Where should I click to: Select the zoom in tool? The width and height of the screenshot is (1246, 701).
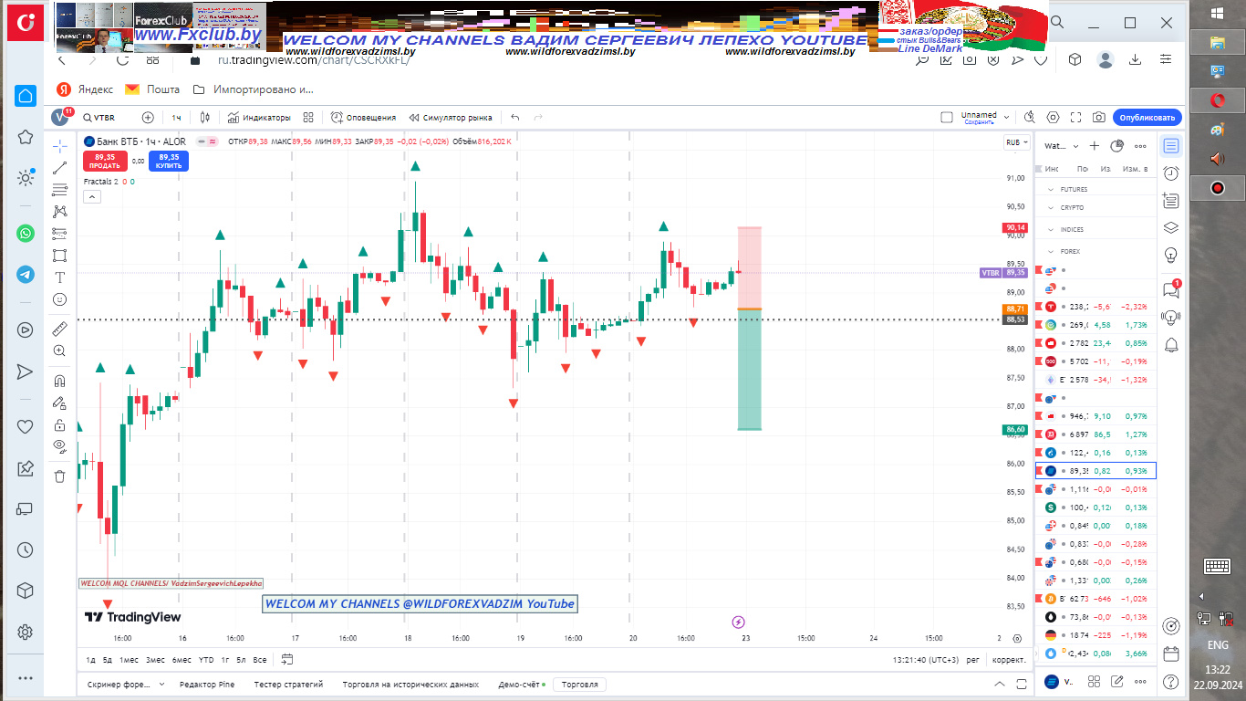click(x=59, y=350)
